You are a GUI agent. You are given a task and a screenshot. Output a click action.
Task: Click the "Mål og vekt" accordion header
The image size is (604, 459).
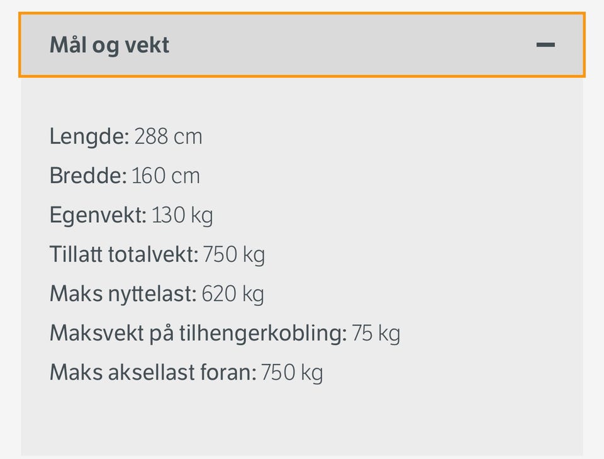302,45
